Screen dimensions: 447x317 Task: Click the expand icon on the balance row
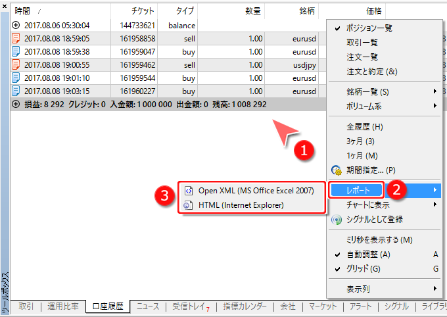click(16, 26)
